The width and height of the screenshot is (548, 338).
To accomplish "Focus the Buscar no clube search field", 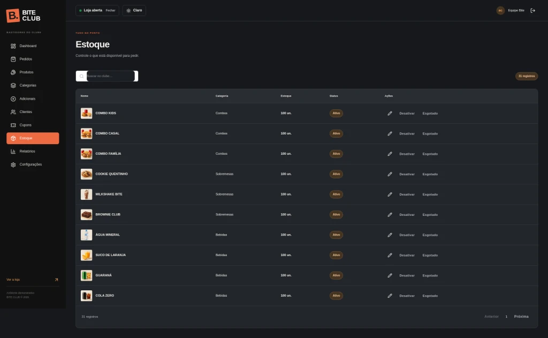I will click(x=110, y=76).
